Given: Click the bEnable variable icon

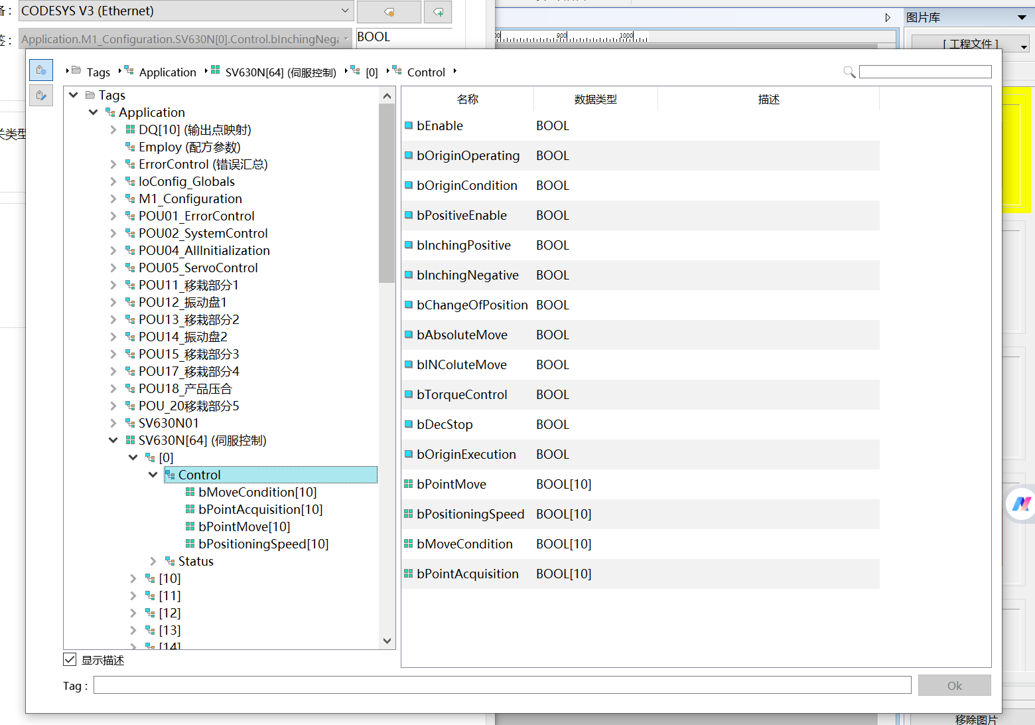Looking at the screenshot, I should click(409, 125).
